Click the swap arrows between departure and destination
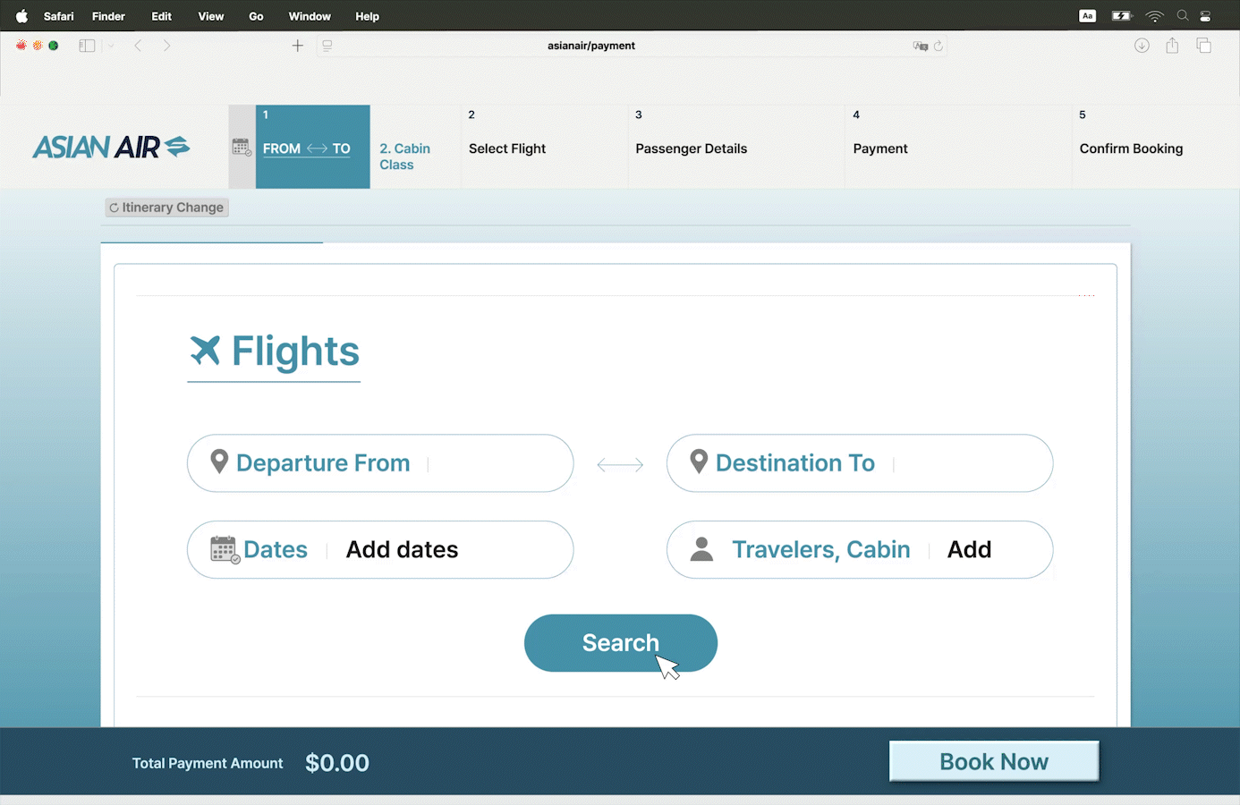The width and height of the screenshot is (1240, 805). click(x=620, y=464)
